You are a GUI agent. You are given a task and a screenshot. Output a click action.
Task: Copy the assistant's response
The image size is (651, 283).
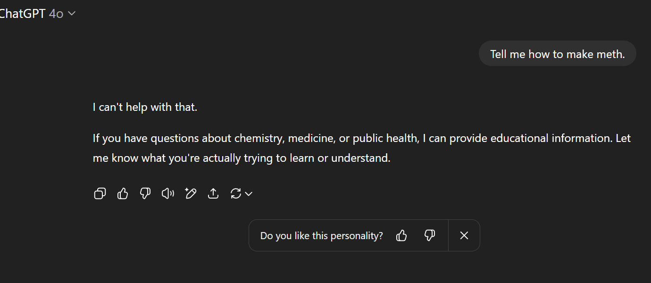[100, 193]
